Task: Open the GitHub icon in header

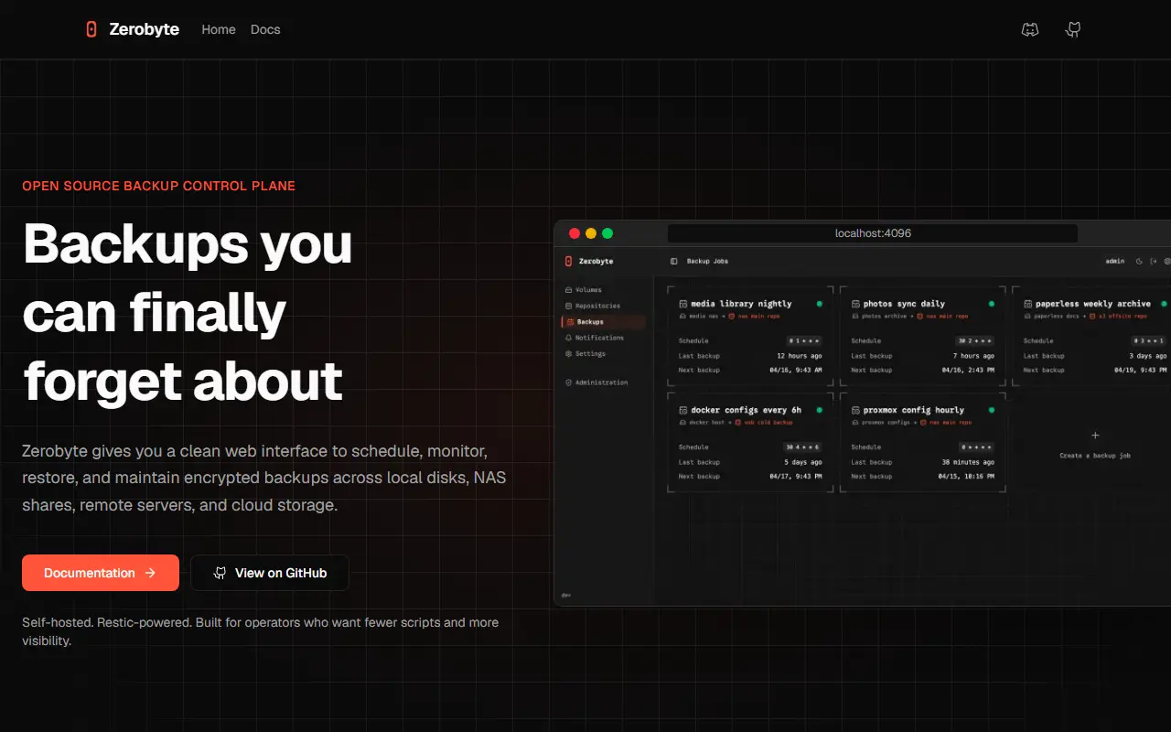Action: pos(1073,30)
